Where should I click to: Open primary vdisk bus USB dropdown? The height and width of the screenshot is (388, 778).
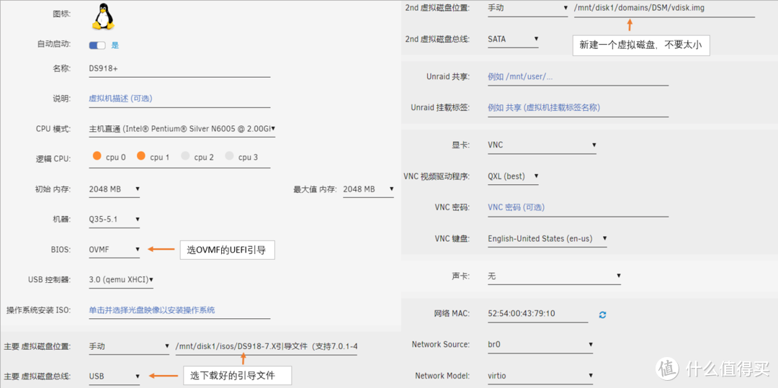(114, 376)
